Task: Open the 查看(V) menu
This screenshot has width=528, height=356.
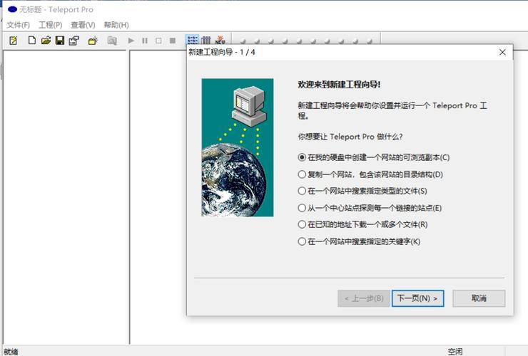Action: tap(83, 25)
